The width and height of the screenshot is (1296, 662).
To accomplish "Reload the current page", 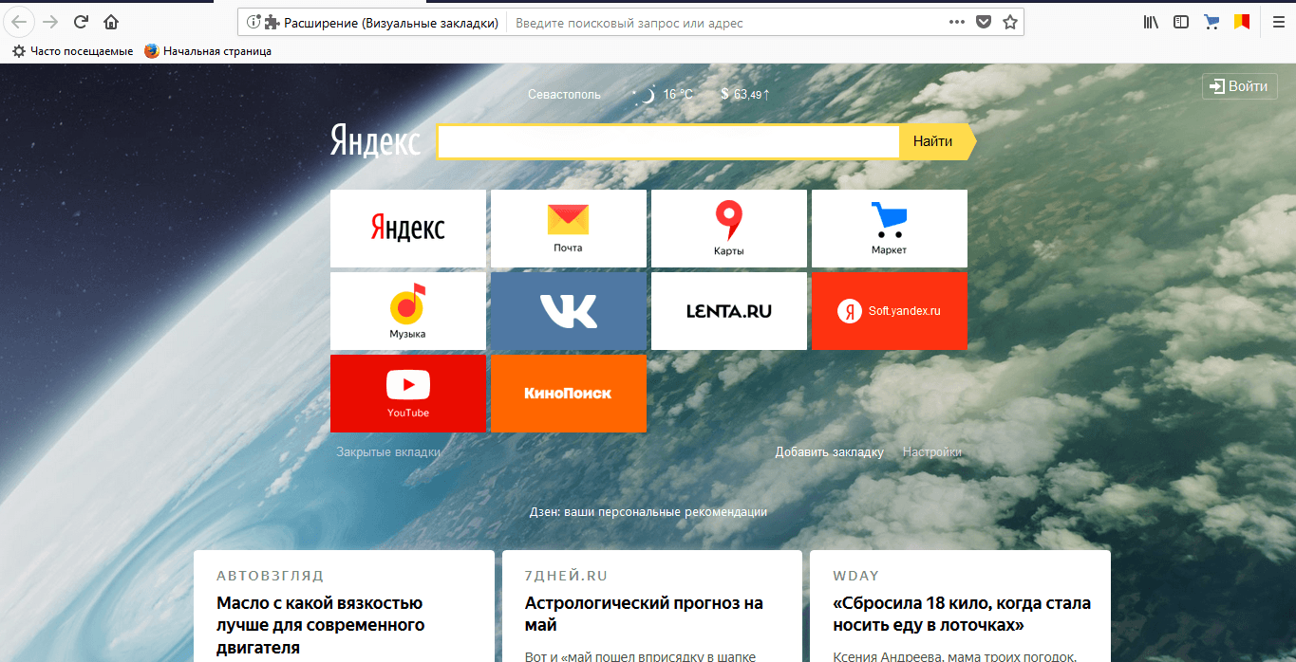I will tap(81, 22).
